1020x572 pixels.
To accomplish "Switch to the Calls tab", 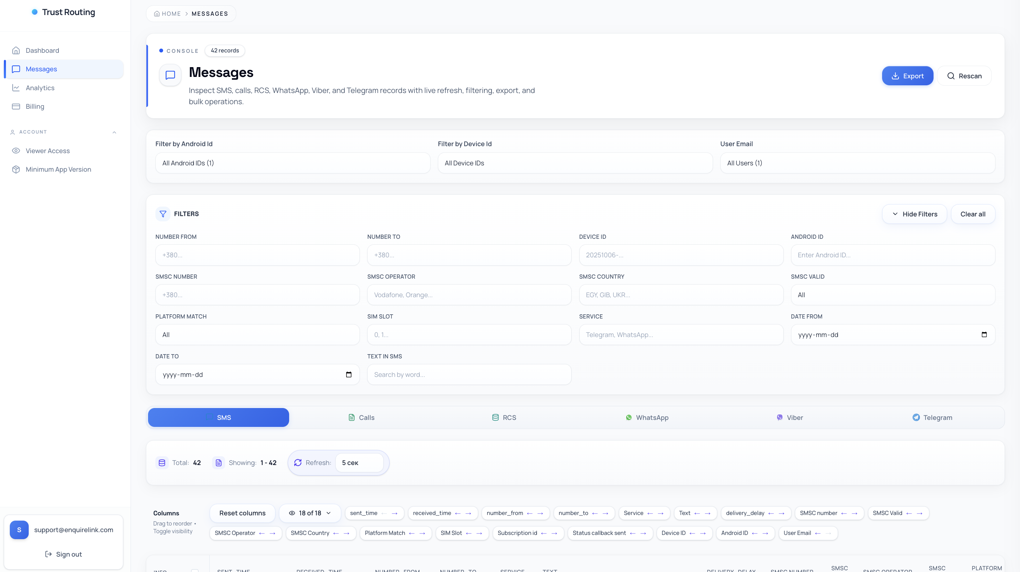I will pos(361,417).
